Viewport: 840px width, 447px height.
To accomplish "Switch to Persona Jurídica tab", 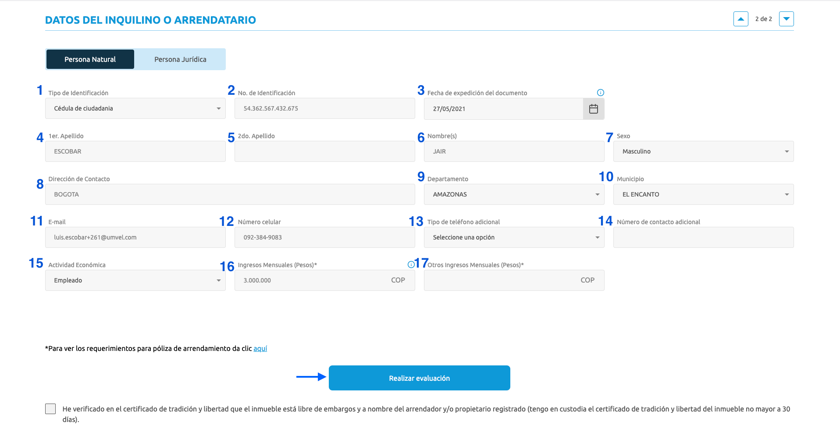I will [180, 59].
